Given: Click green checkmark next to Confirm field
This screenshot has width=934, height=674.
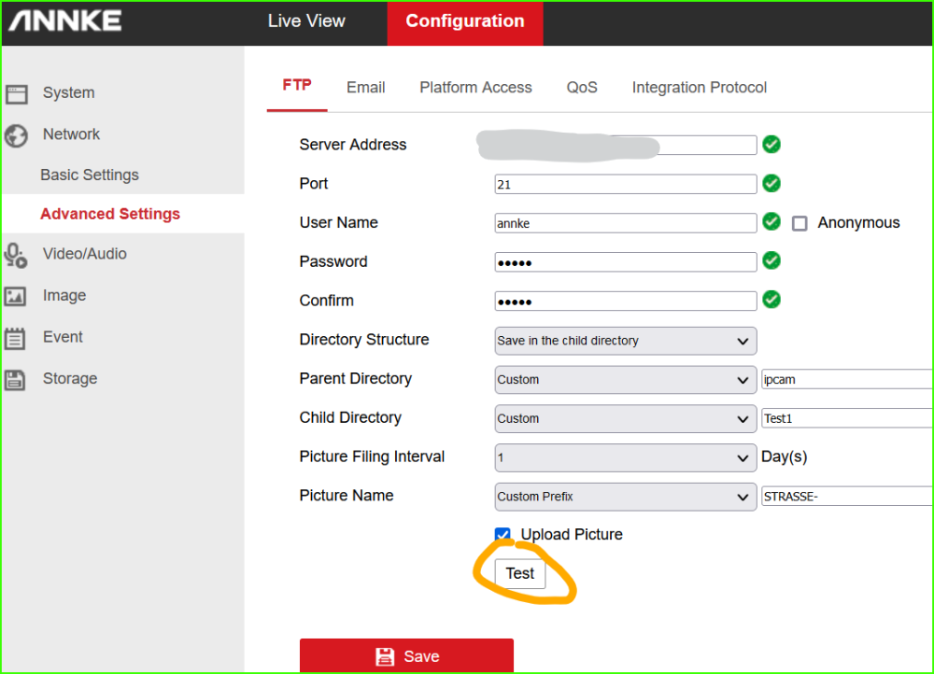Looking at the screenshot, I should pyautogui.click(x=771, y=299).
